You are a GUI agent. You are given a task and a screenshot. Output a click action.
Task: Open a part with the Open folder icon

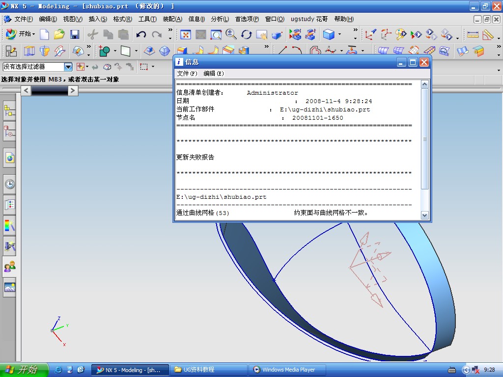(x=59, y=34)
